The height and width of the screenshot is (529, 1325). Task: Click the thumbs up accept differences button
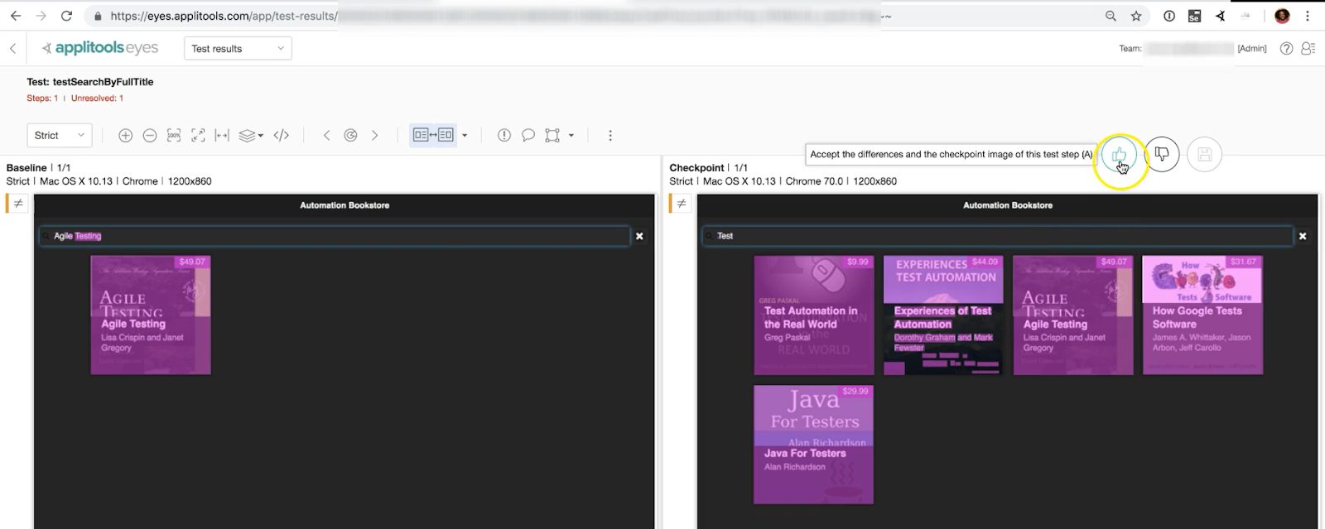(1119, 155)
